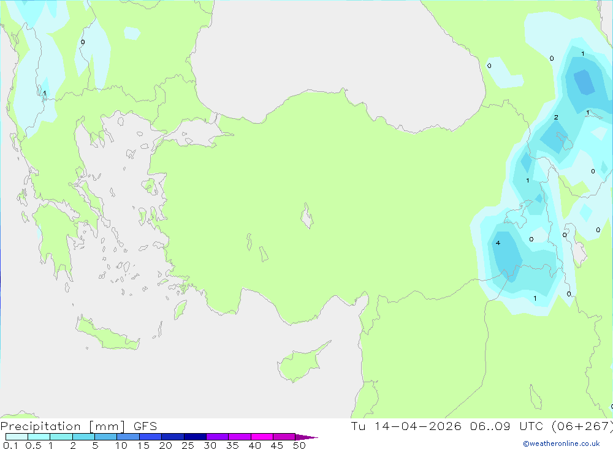The height and width of the screenshot is (449, 613).
Task: Click the '50' legend scale label
Action: [299, 445]
